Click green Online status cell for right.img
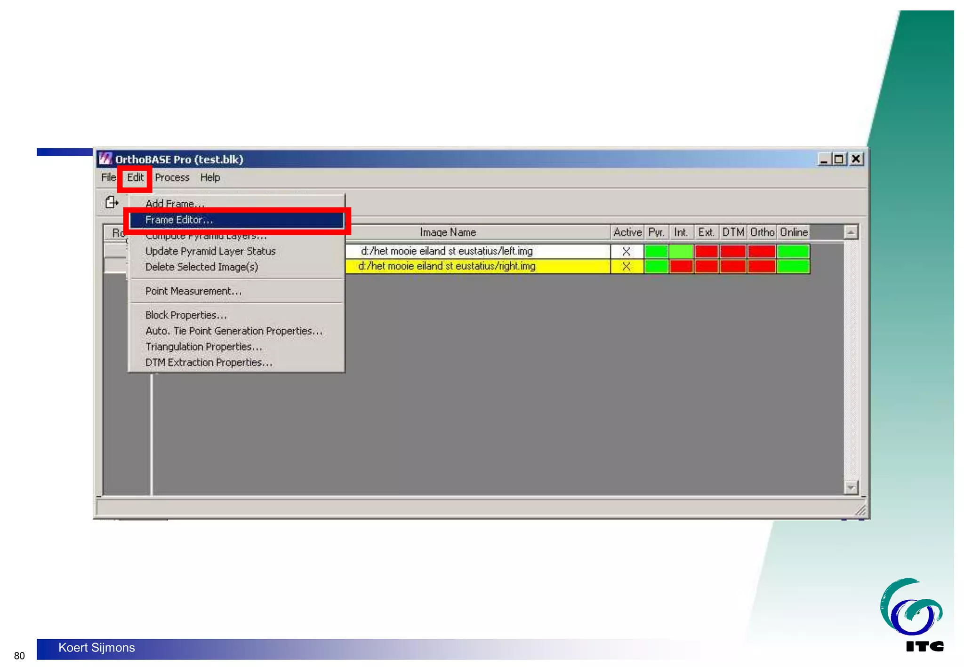Screen dimensions: 964x667 (x=793, y=267)
